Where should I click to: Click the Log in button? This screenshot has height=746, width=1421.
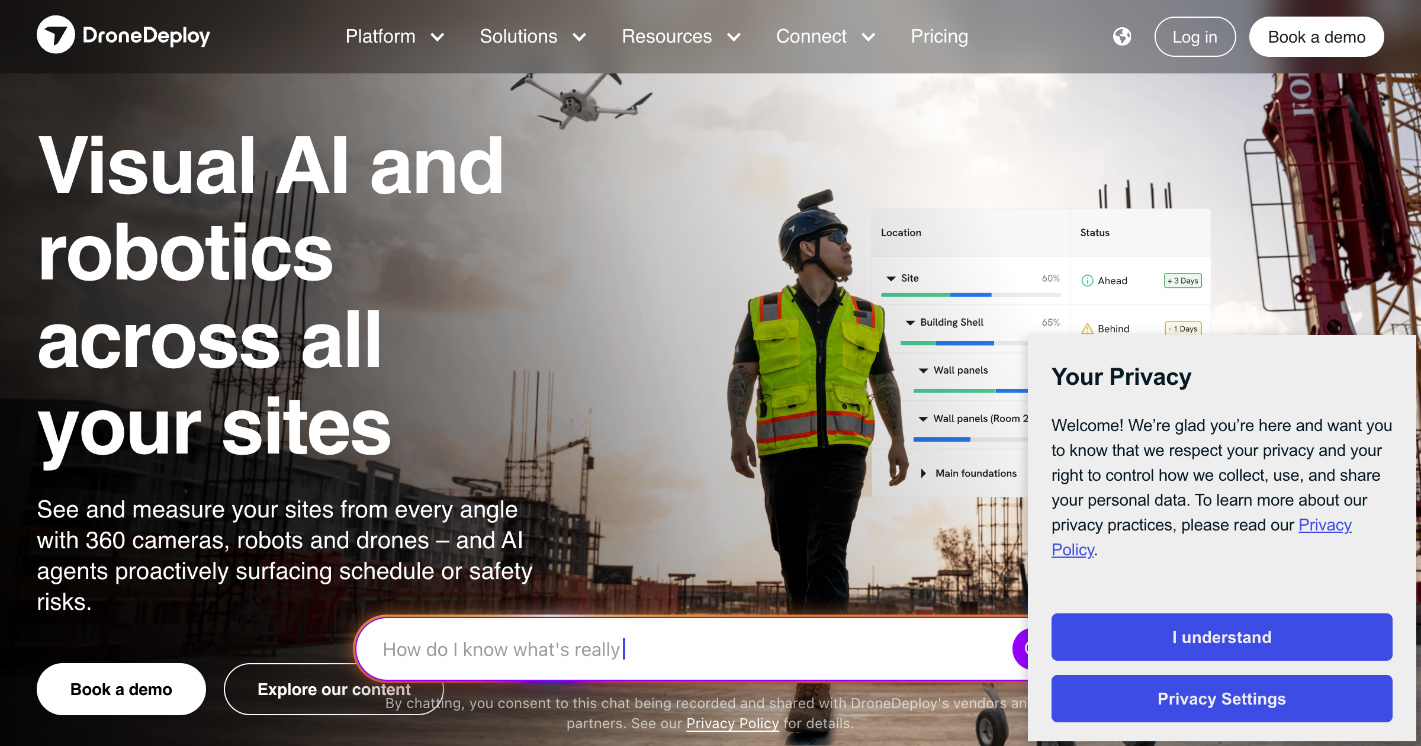pyautogui.click(x=1195, y=37)
